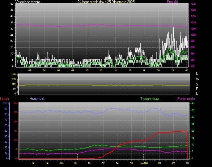Click the 'E' compass direction letter

pyautogui.click(x=197, y=89)
